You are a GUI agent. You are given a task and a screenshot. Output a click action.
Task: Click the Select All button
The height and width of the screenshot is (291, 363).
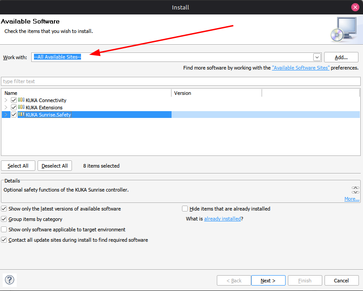pos(18,166)
